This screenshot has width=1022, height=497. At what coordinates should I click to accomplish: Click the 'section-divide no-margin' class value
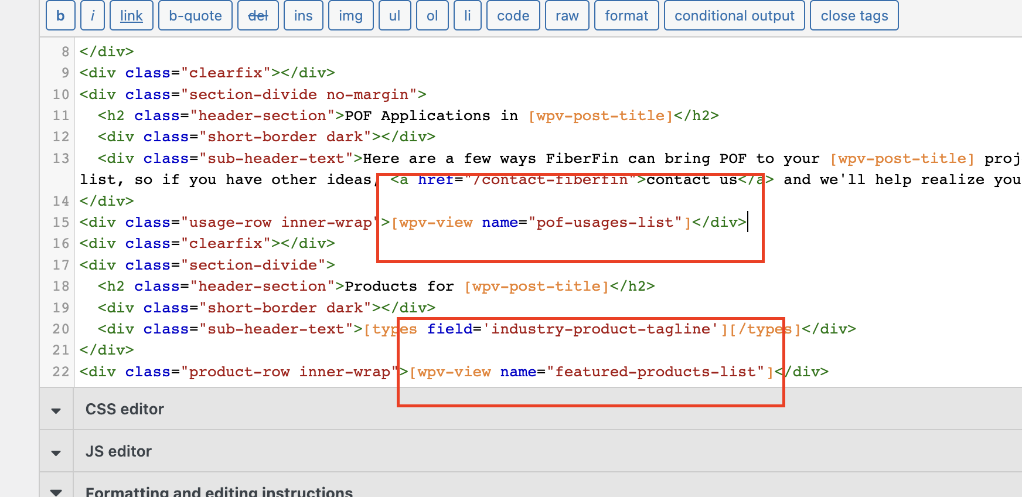pyautogui.click(x=299, y=95)
